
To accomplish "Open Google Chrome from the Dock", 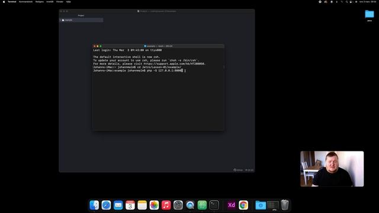I will pos(243,205).
